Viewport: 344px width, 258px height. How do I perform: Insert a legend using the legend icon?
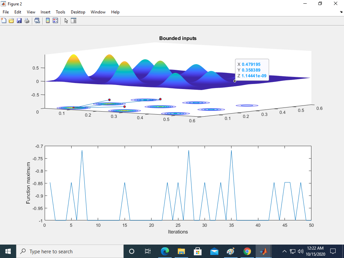56,20
